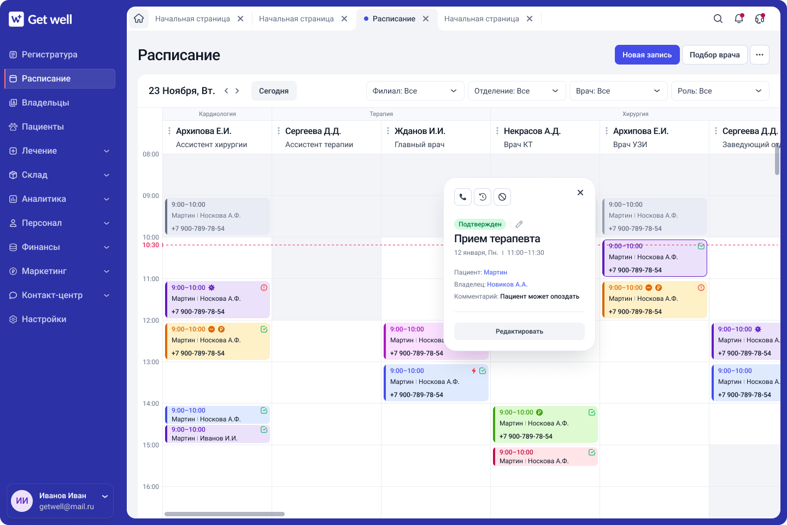Image resolution: width=787 pixels, height=525 pixels.
Task: Go to previous day arrow
Action: pos(226,91)
